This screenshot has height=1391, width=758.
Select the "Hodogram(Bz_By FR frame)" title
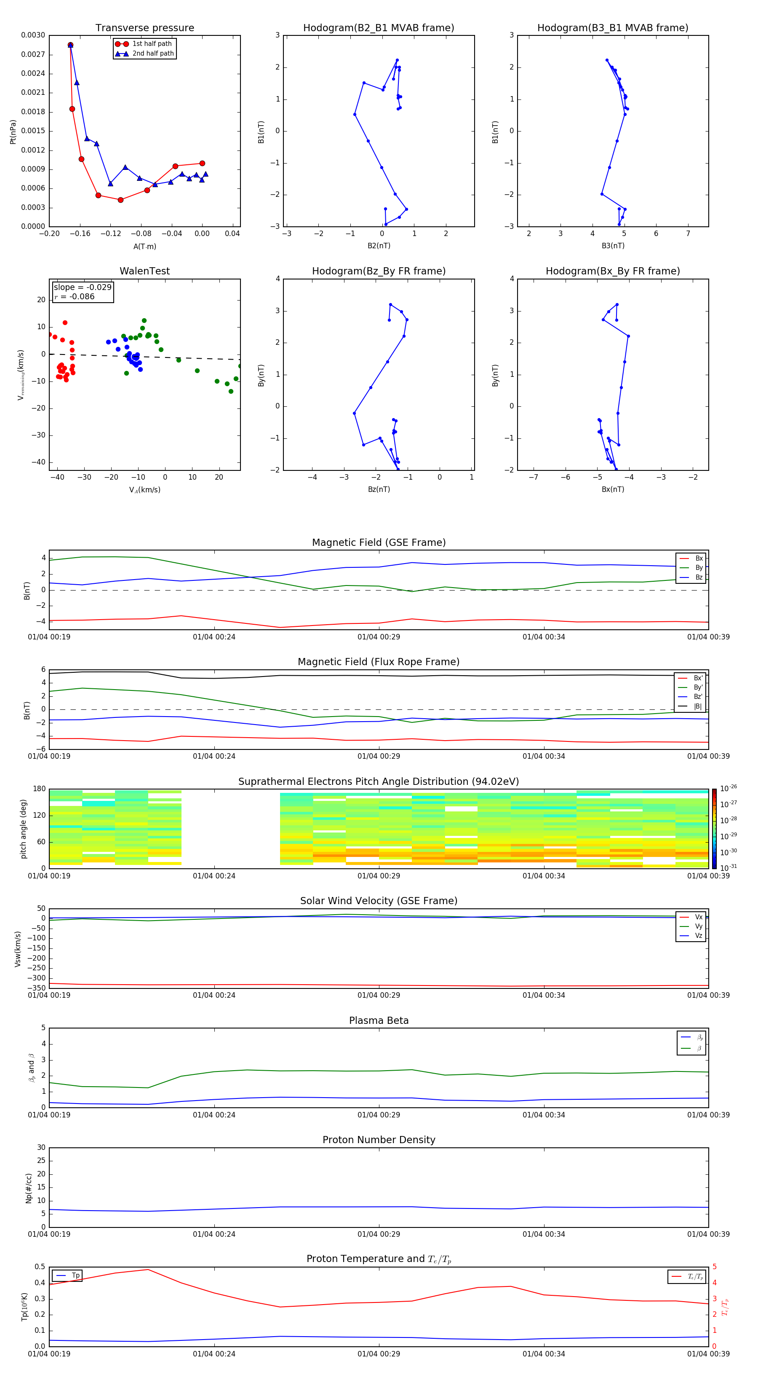pos(379,271)
